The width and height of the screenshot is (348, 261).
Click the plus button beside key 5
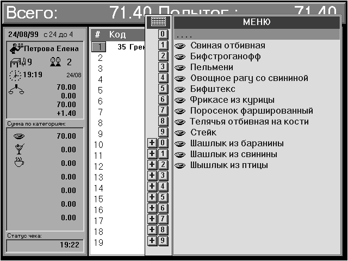(152, 197)
